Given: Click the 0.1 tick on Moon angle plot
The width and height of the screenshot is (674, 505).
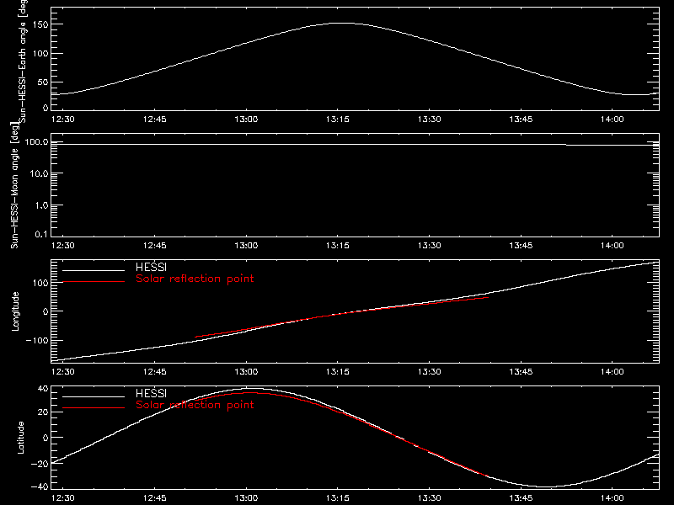Looking at the screenshot, I should [x=41, y=234].
